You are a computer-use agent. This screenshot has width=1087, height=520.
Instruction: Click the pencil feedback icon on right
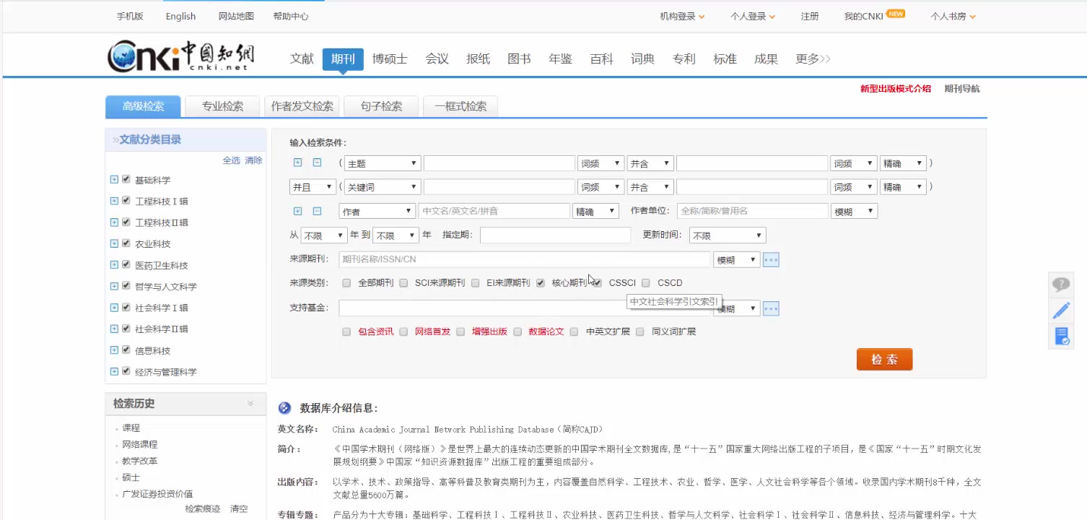(1061, 311)
